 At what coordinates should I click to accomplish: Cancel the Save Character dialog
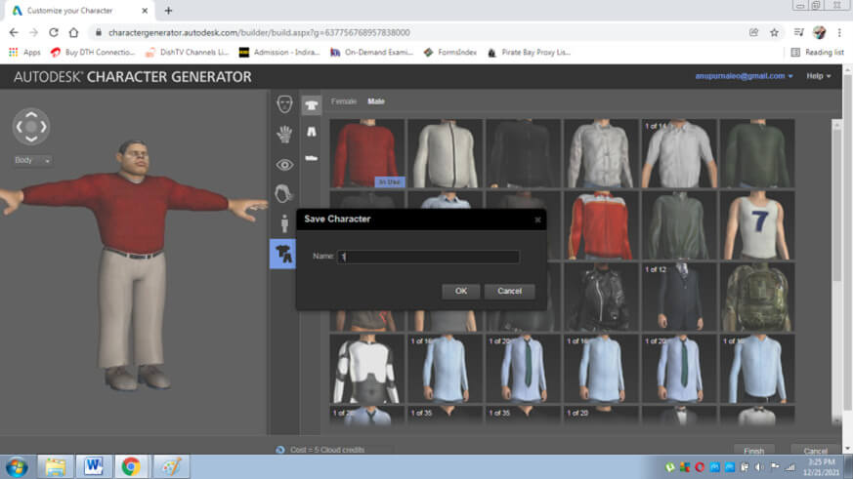click(x=509, y=291)
